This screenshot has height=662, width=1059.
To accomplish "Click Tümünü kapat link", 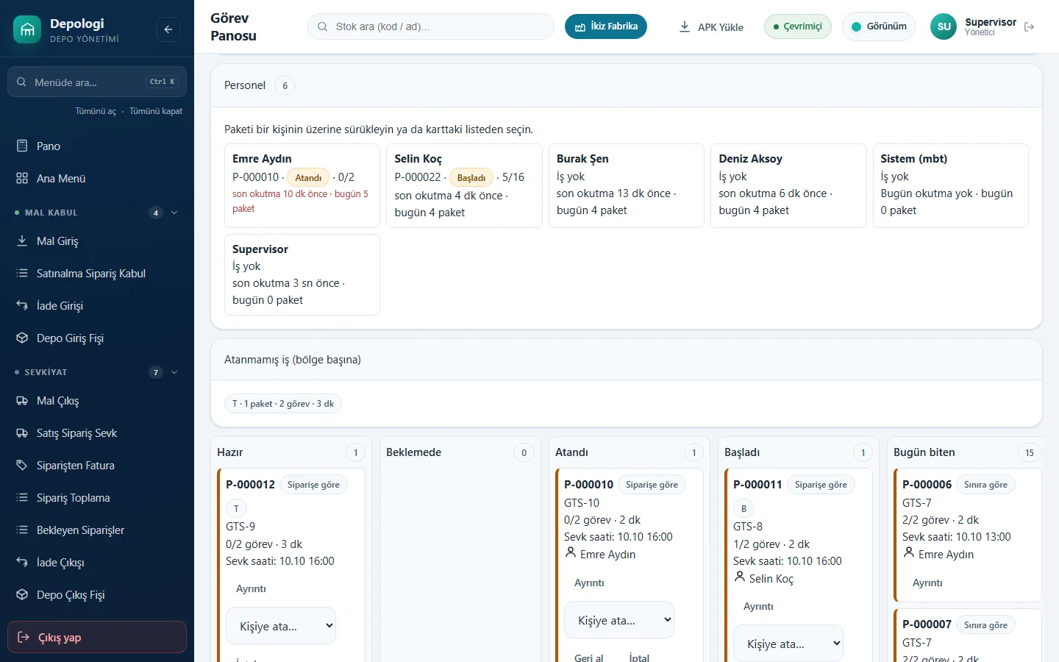I will coord(156,111).
